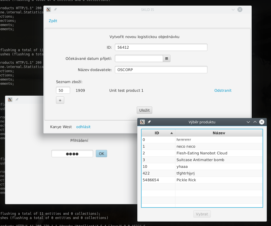Maximize the Výběr produktu window
The width and height of the screenshot is (271, 226).
pos(255,122)
